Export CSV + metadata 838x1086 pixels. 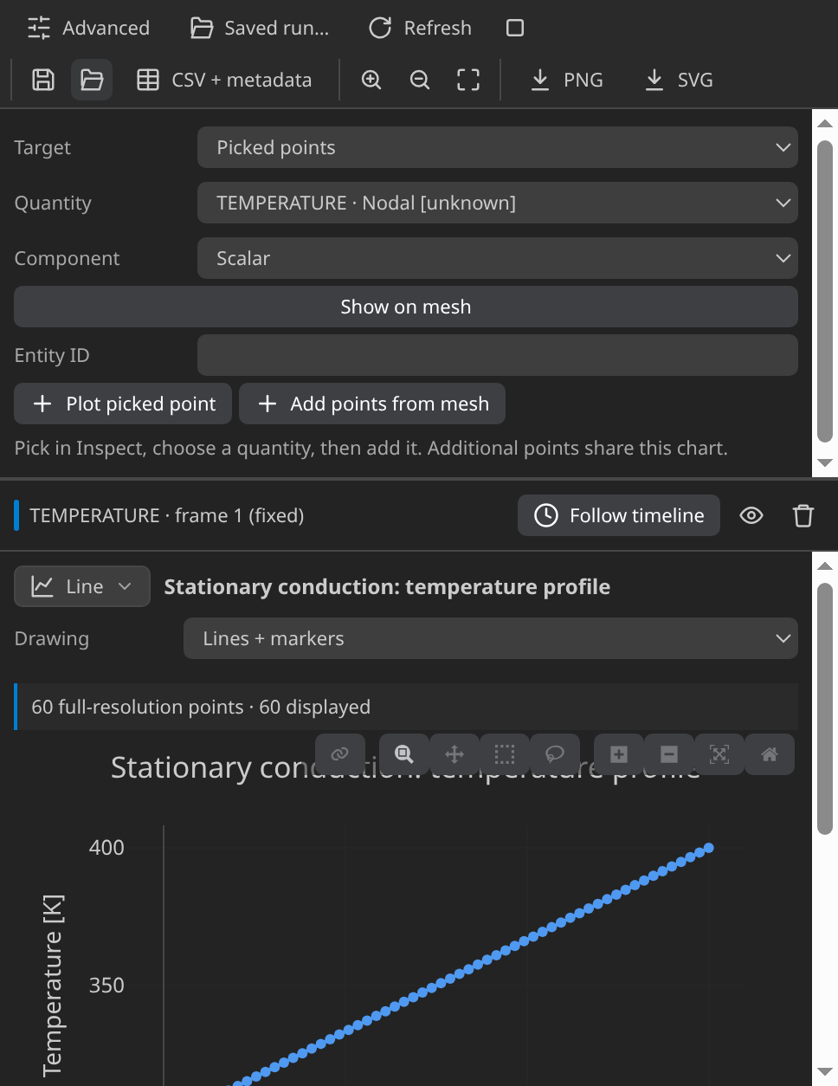[x=224, y=80]
